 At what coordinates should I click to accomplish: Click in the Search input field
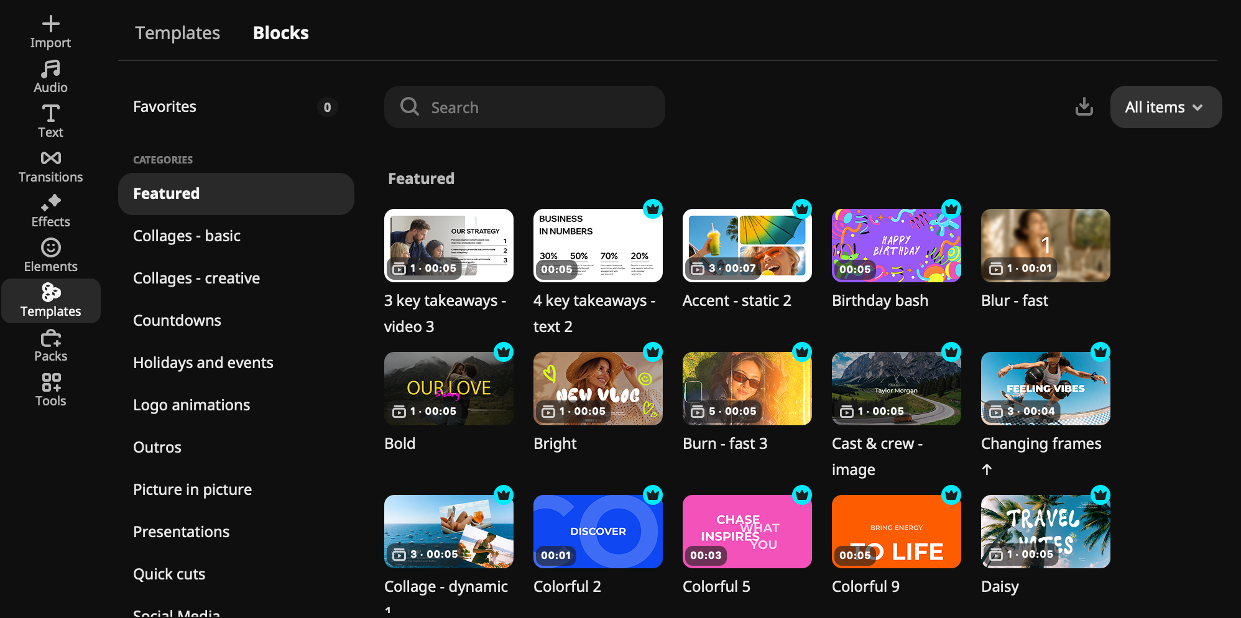(525, 107)
